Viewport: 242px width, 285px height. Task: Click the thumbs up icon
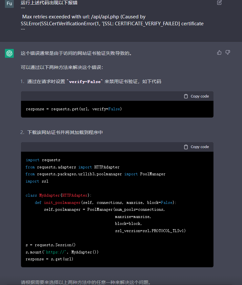click(219, 53)
